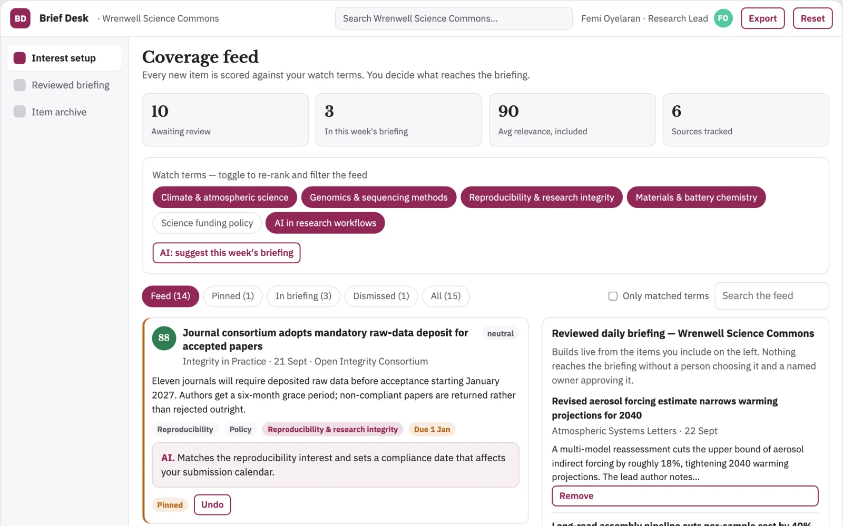Remove aerosol forcing item from briefing
The image size is (843, 526).
[x=685, y=496]
